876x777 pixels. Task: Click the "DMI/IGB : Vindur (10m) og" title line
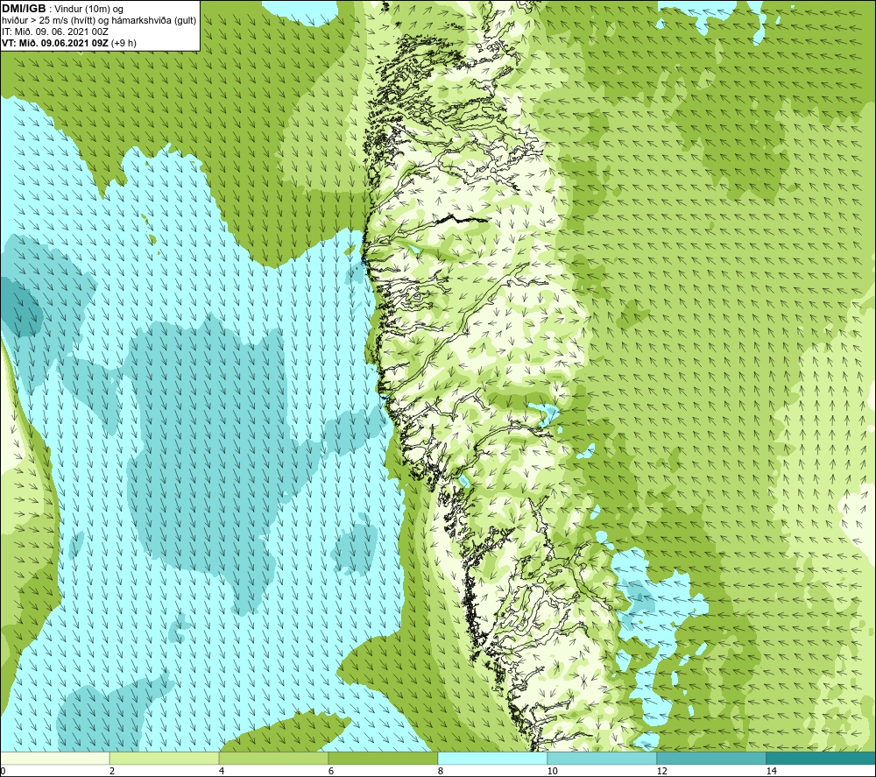point(62,9)
